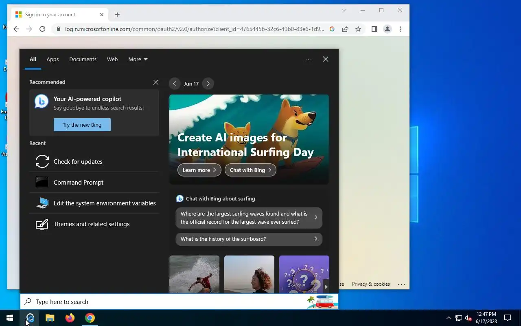Dismiss the Recommended section
The width and height of the screenshot is (521, 326).
point(156,82)
